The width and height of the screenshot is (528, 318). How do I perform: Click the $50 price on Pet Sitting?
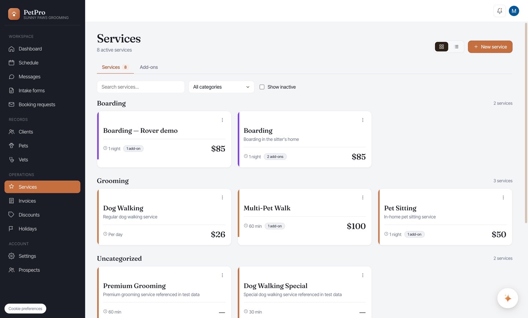(x=499, y=234)
